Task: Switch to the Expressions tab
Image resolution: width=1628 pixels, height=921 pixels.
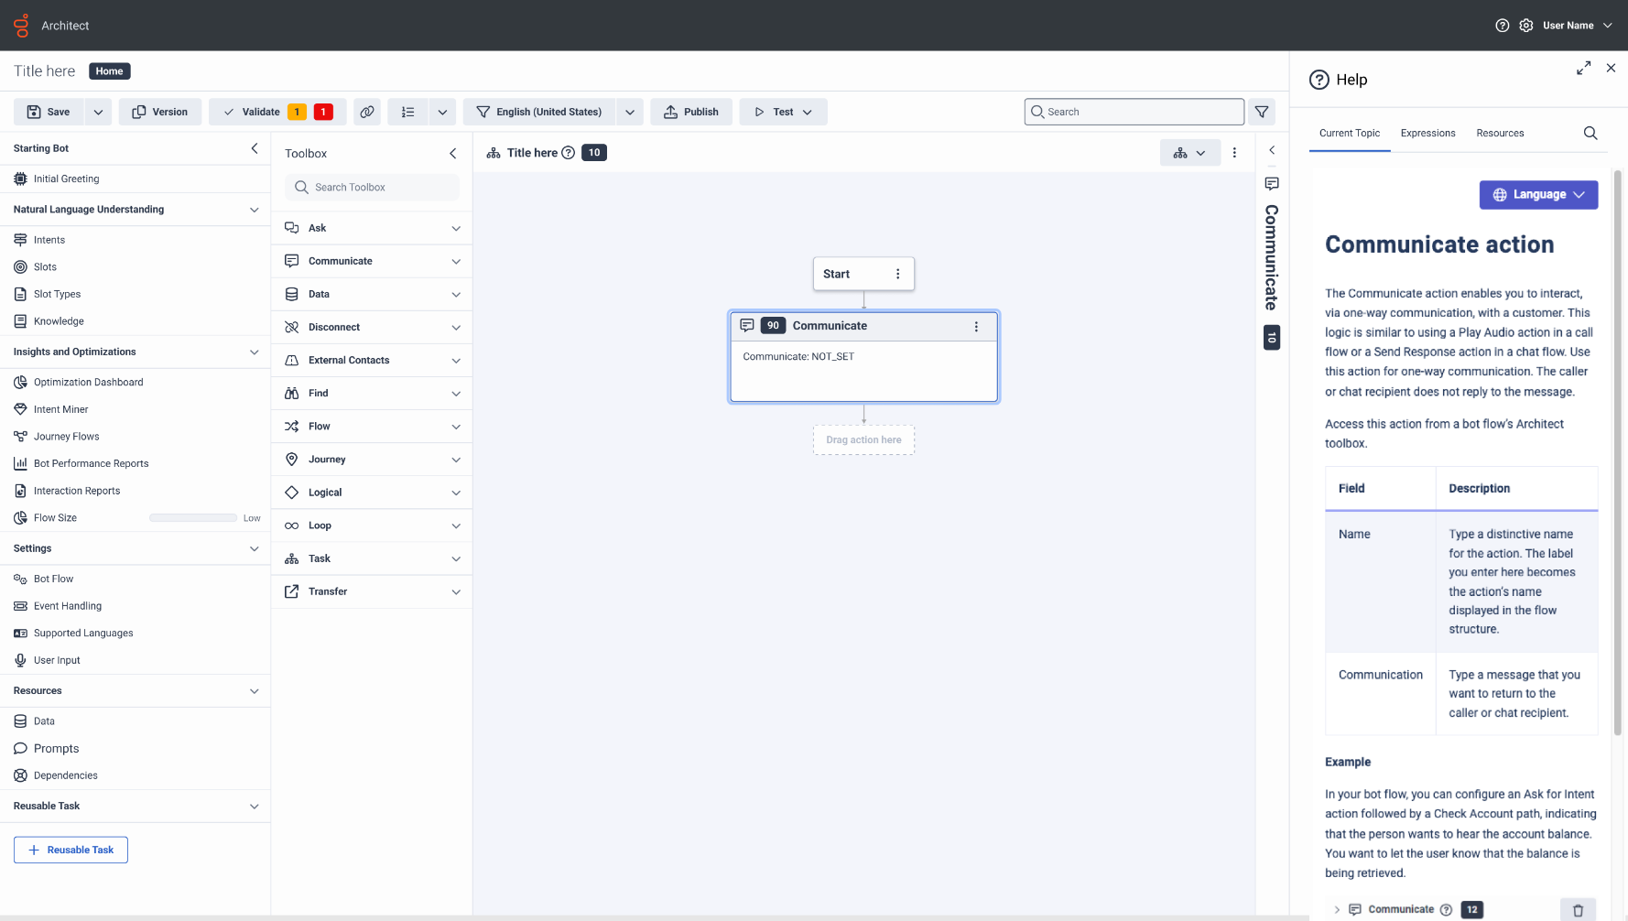Action: [x=1427, y=134]
